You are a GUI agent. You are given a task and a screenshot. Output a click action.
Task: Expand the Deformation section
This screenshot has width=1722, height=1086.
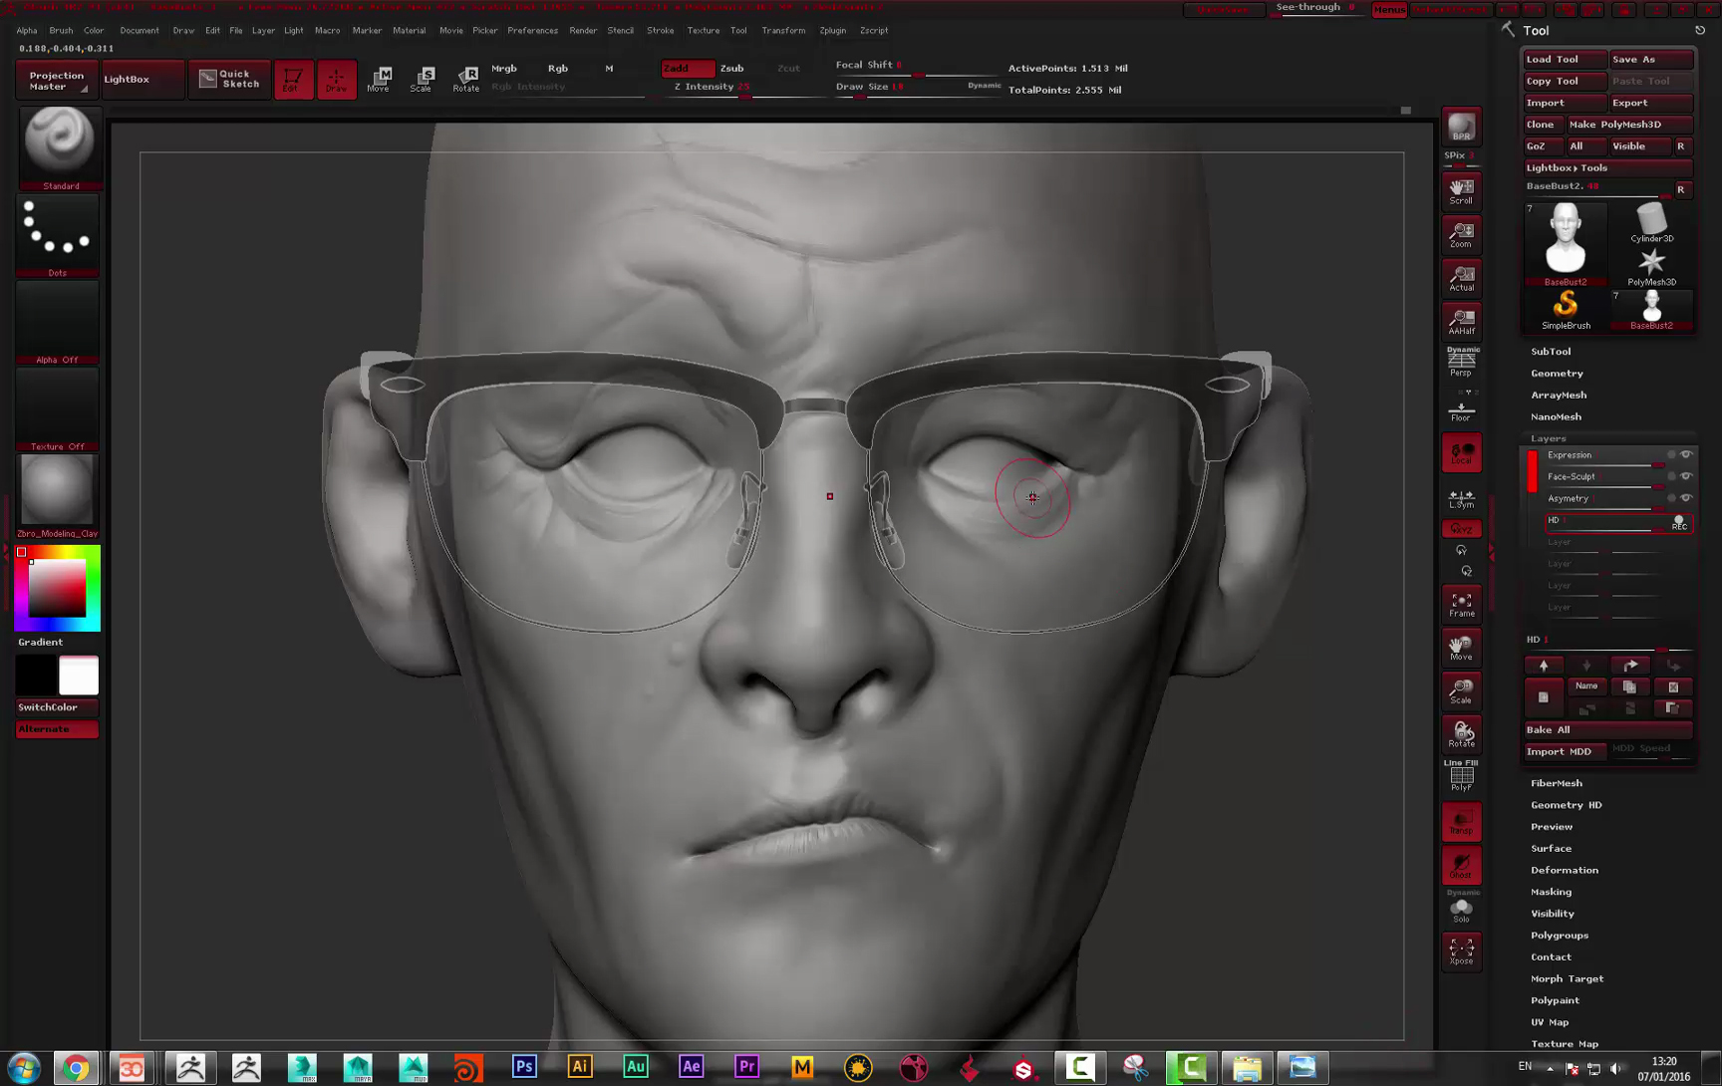click(1564, 870)
